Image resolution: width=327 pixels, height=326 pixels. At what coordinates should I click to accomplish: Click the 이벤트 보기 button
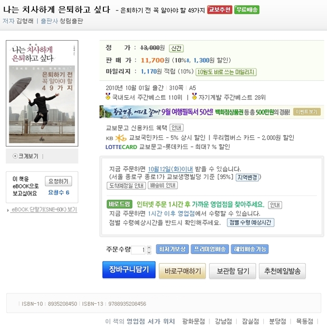306,112
